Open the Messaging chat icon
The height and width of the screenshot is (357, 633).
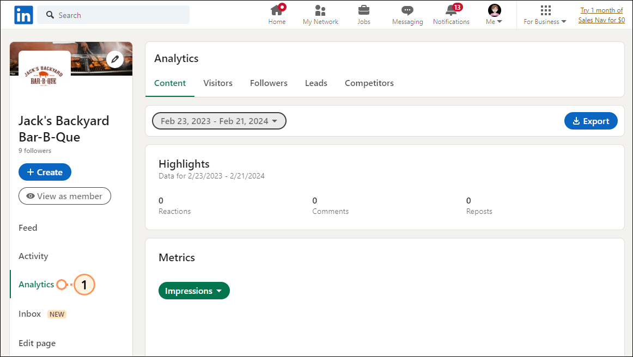pos(407,10)
